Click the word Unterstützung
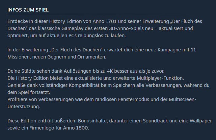Viewport: 216px width, 140px height. [24, 107]
